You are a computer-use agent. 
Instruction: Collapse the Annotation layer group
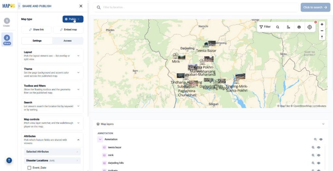(x=100, y=140)
